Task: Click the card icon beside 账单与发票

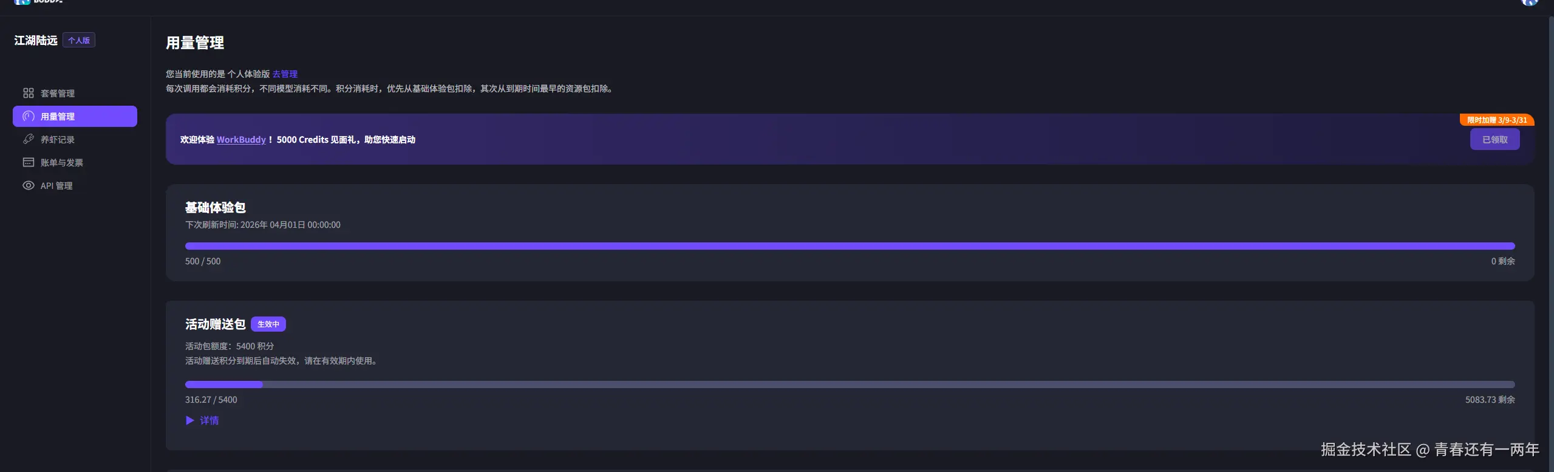Action: point(28,162)
